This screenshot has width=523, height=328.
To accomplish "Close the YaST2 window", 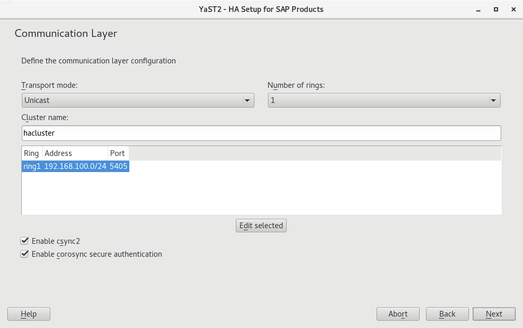I will click(513, 9).
